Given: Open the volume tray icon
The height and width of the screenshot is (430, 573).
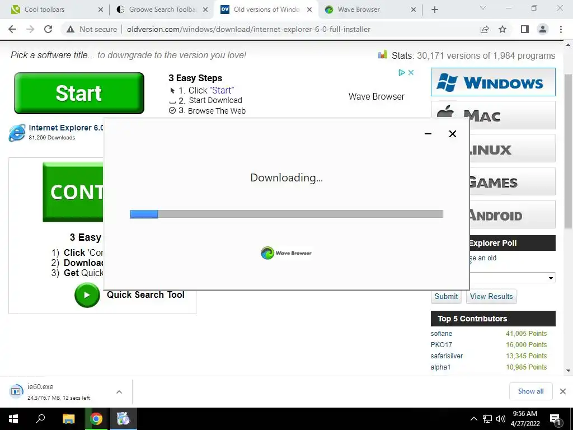Looking at the screenshot, I should [x=501, y=419].
